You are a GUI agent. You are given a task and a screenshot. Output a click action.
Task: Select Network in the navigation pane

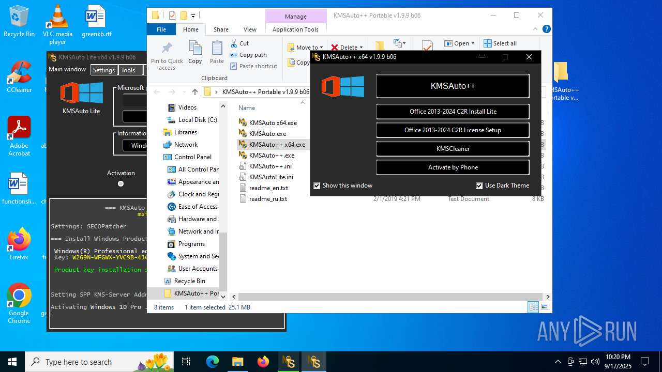click(180, 145)
